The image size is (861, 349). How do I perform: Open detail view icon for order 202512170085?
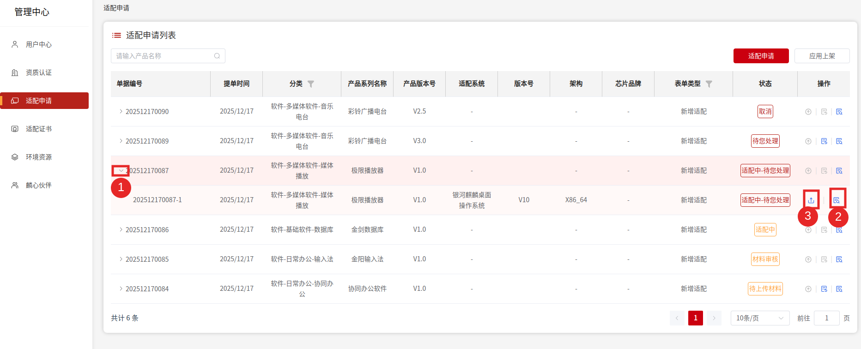pyautogui.click(x=839, y=259)
